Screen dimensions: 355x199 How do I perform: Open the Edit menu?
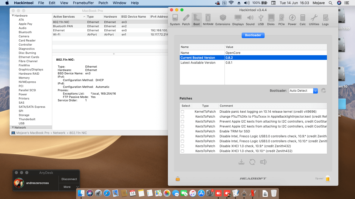pos(52,3)
